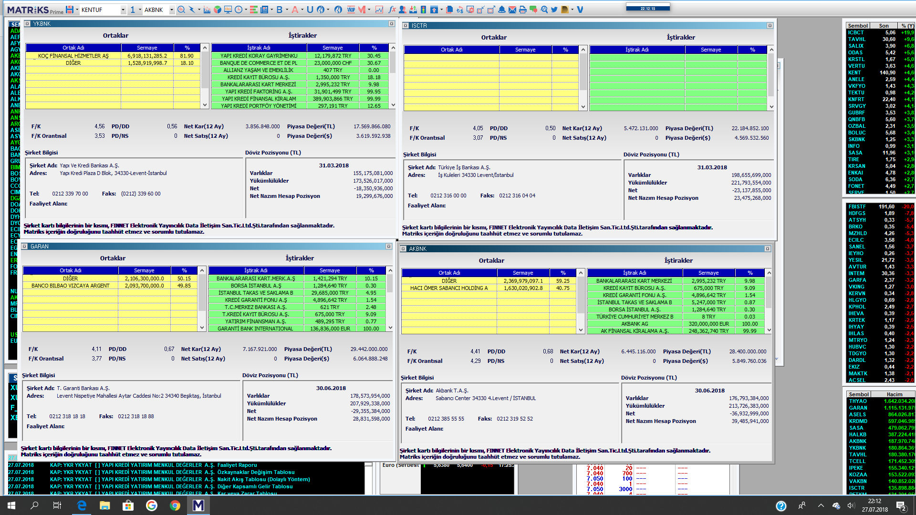Screen dimensions: 916x515
Task: Click the clock icon in toolbar
Action: pos(239,10)
